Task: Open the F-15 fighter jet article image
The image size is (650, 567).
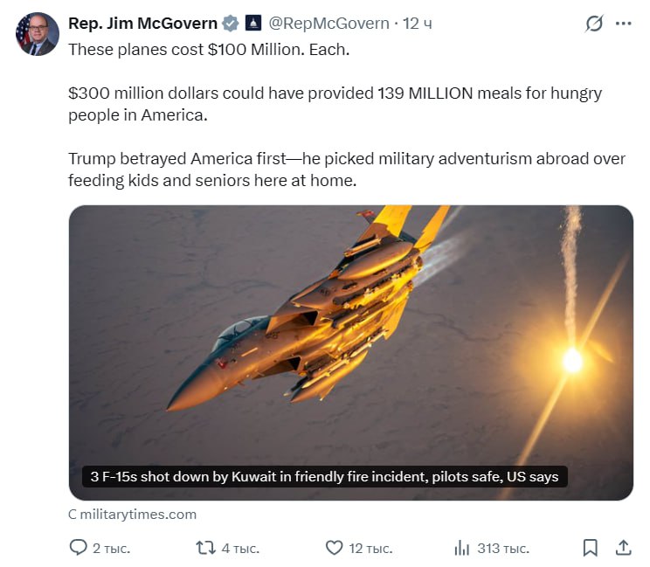Action: 350,352
